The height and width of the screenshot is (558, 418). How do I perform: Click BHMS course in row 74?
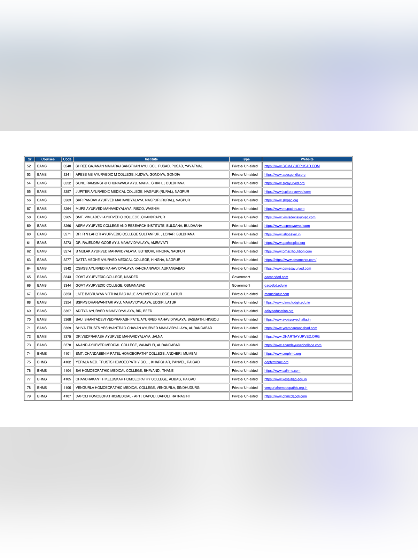pyautogui.click(x=48, y=354)
